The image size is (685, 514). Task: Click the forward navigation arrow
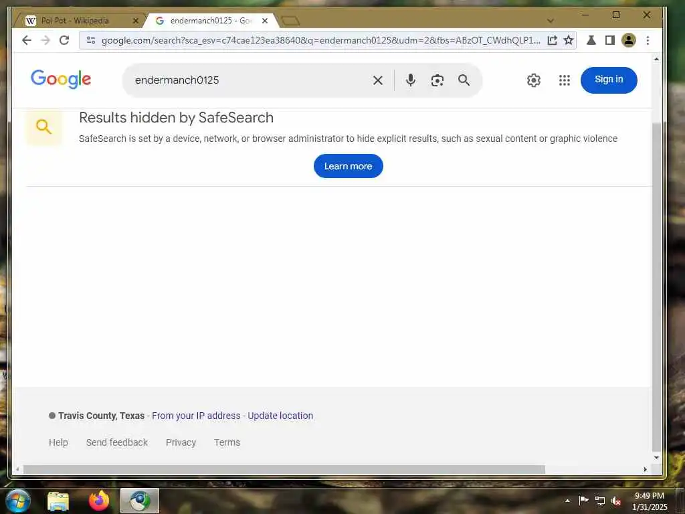click(45, 40)
